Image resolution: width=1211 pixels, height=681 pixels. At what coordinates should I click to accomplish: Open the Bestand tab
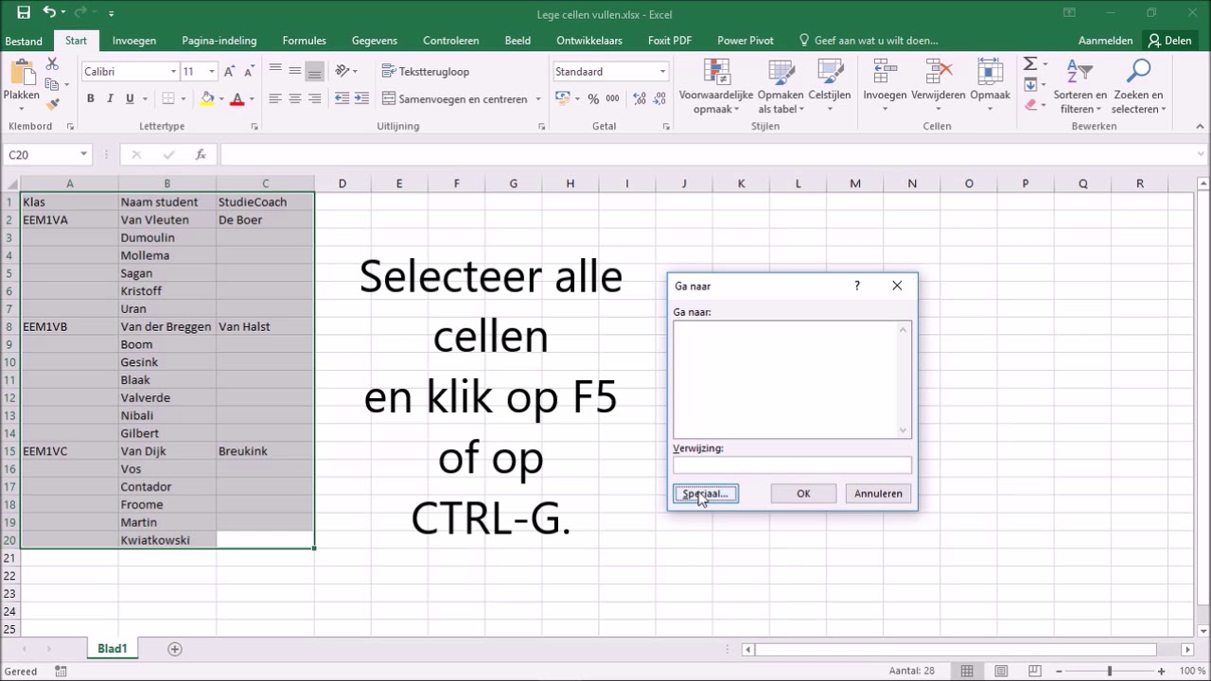pyautogui.click(x=24, y=41)
